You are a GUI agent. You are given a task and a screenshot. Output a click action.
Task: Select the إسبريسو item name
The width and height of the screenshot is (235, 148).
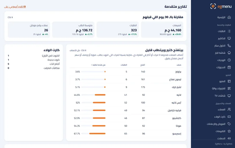[x=177, y=134]
